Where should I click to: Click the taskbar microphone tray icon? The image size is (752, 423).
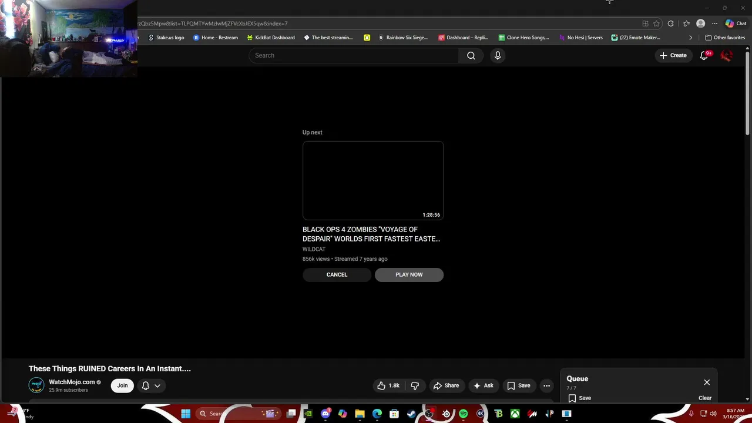[691, 414]
